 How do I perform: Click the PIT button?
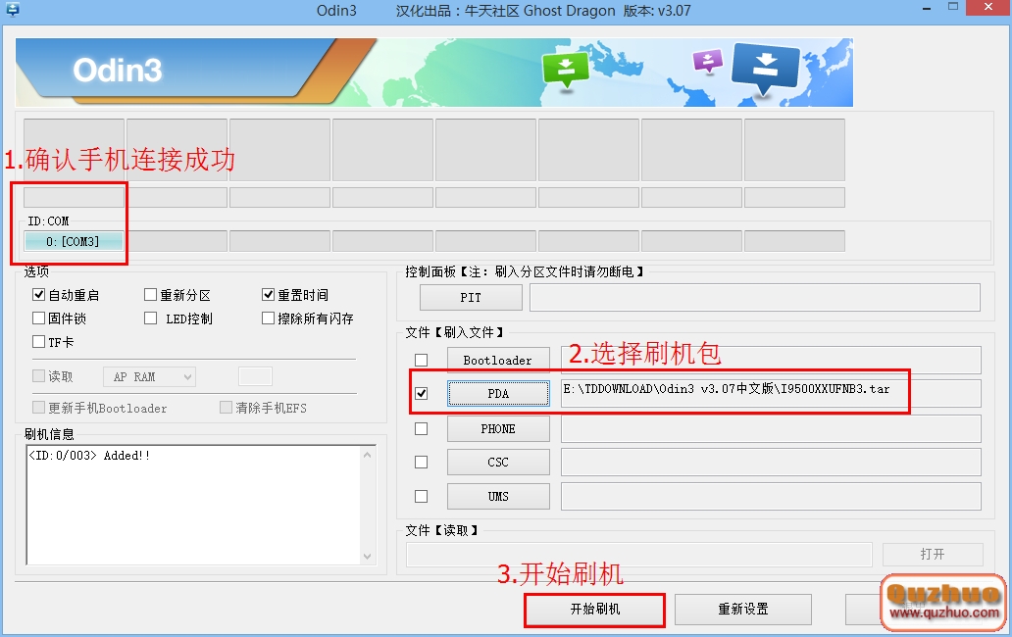471,297
